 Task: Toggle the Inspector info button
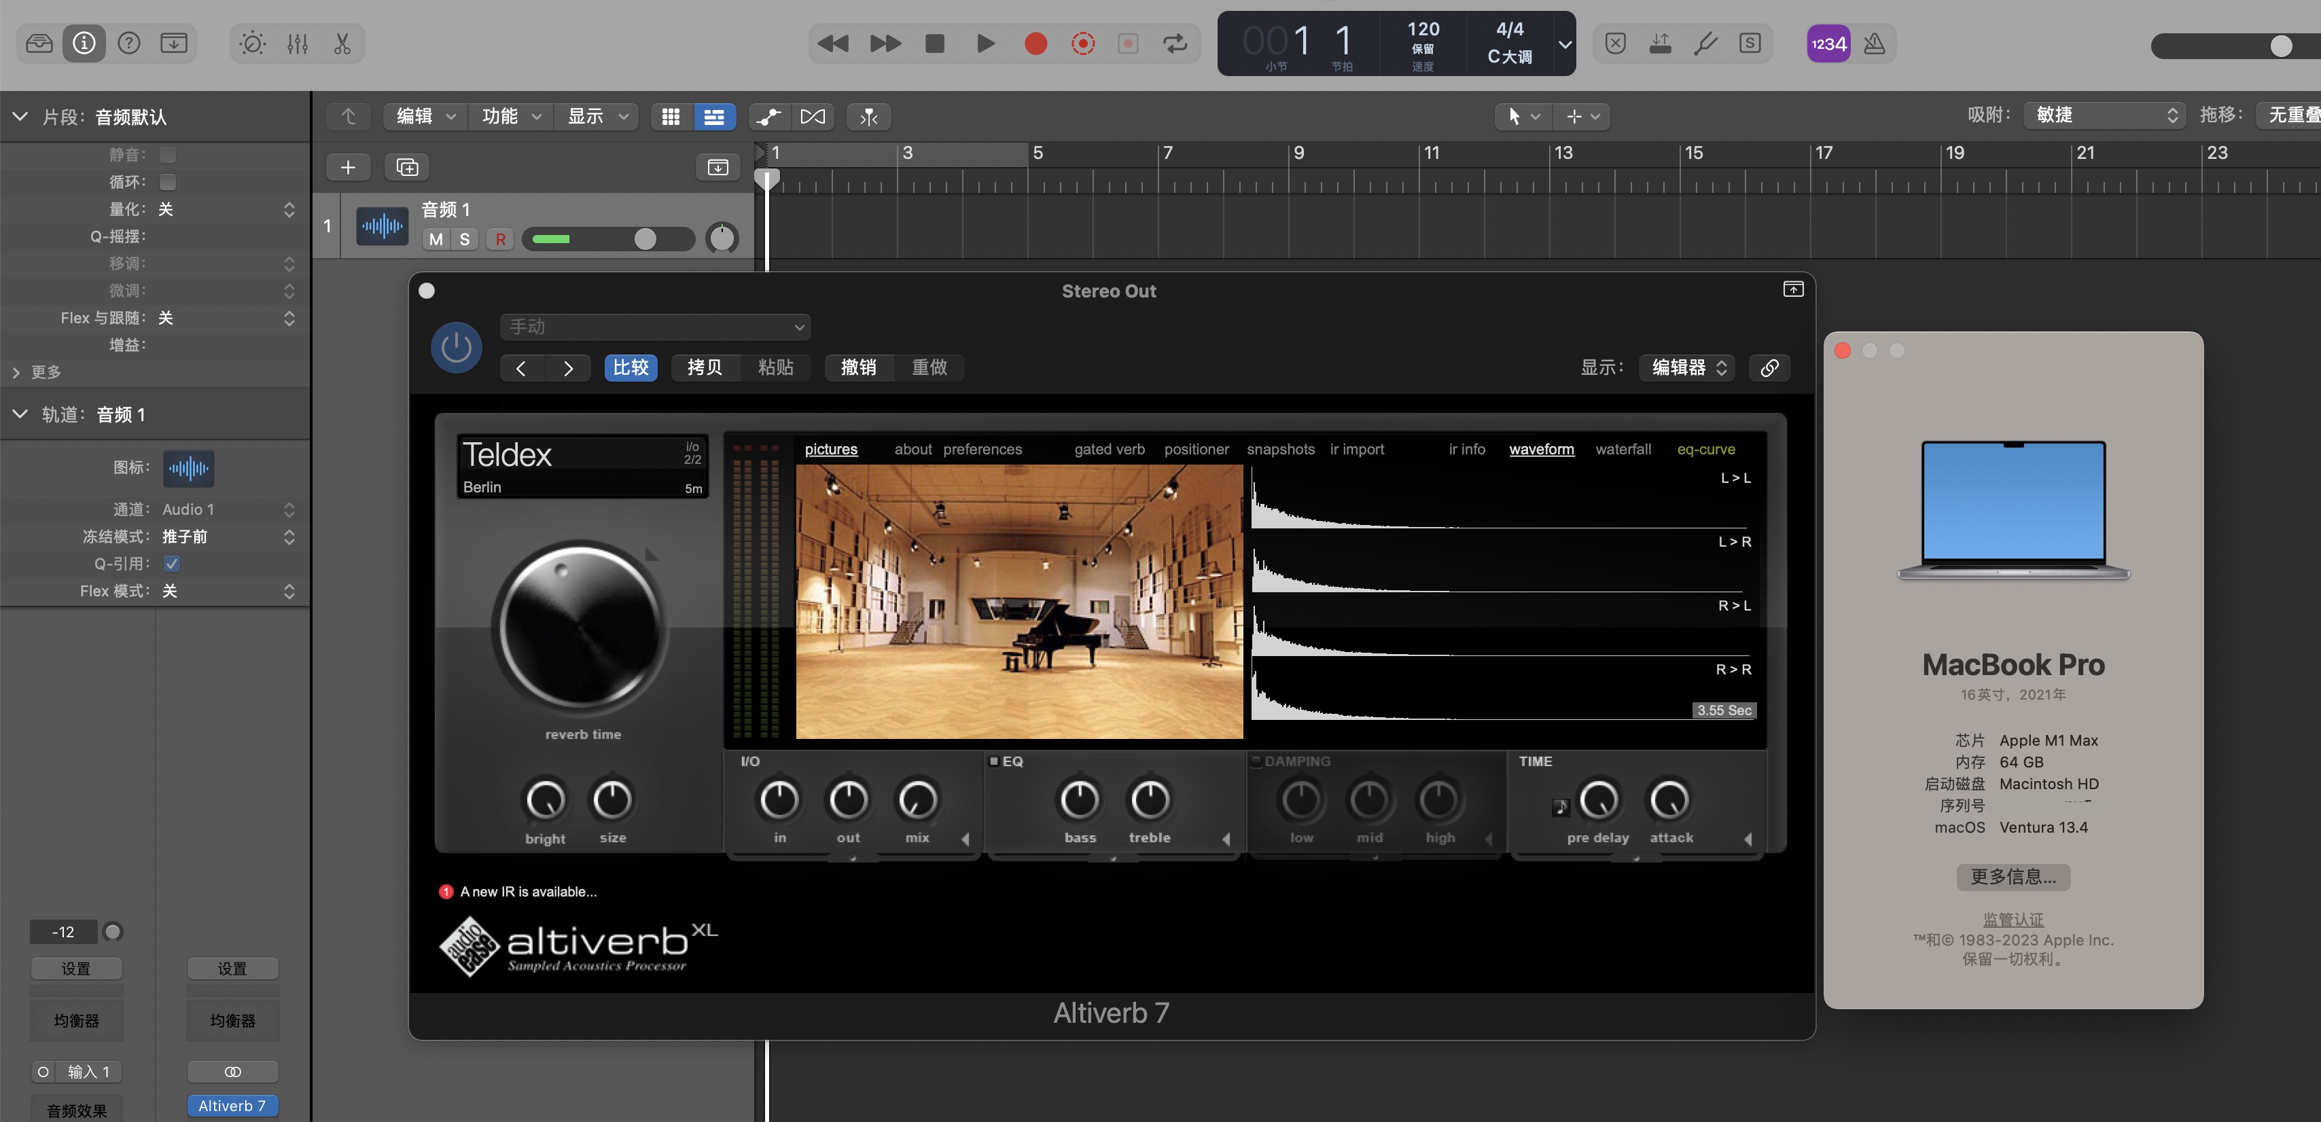[84, 43]
